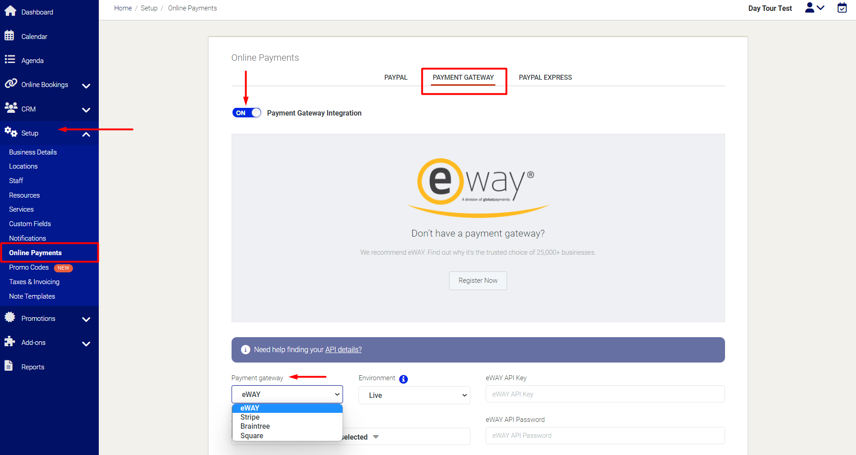856x455 pixels.
Task: Select eWAY option in gateway list
Action: click(287, 408)
